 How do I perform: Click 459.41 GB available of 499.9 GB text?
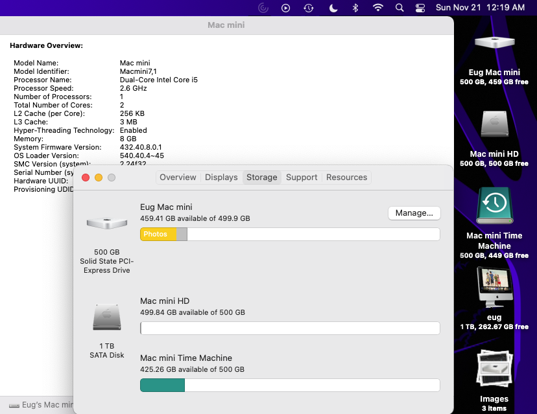click(x=195, y=218)
